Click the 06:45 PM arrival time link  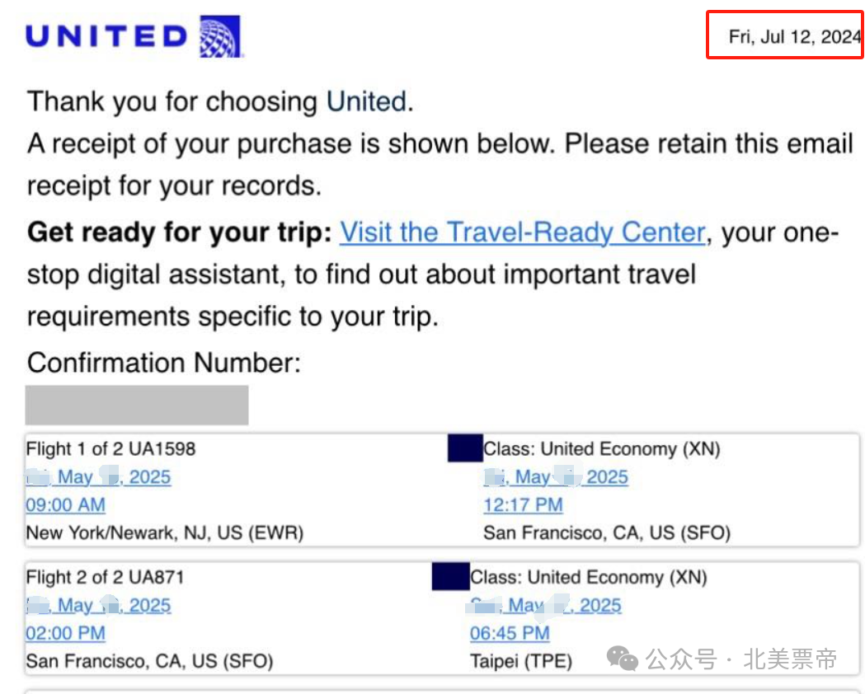[x=510, y=633]
